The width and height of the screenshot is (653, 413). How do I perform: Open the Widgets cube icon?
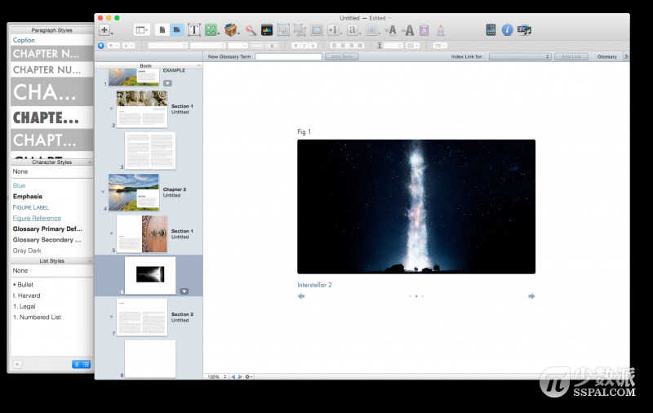230,30
